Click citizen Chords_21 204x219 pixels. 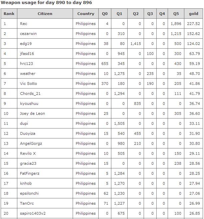pos(30,94)
